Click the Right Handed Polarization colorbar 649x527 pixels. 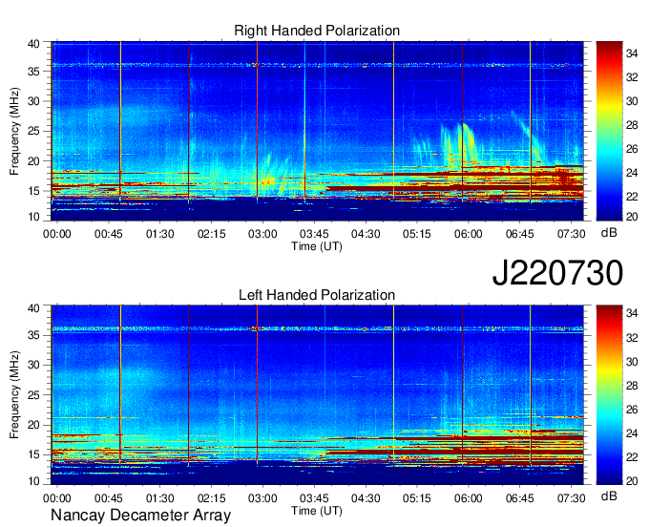[x=609, y=131]
